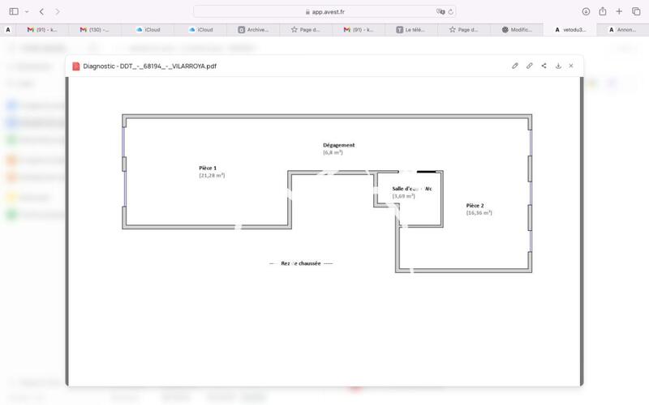Open Safari share menu
649x405 pixels.
click(x=603, y=11)
